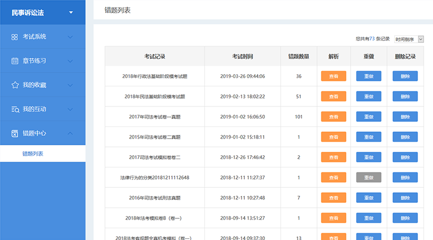View analysis for 2018年行政法基础阶段模考试题
433x240 pixels.
pyautogui.click(x=334, y=76)
